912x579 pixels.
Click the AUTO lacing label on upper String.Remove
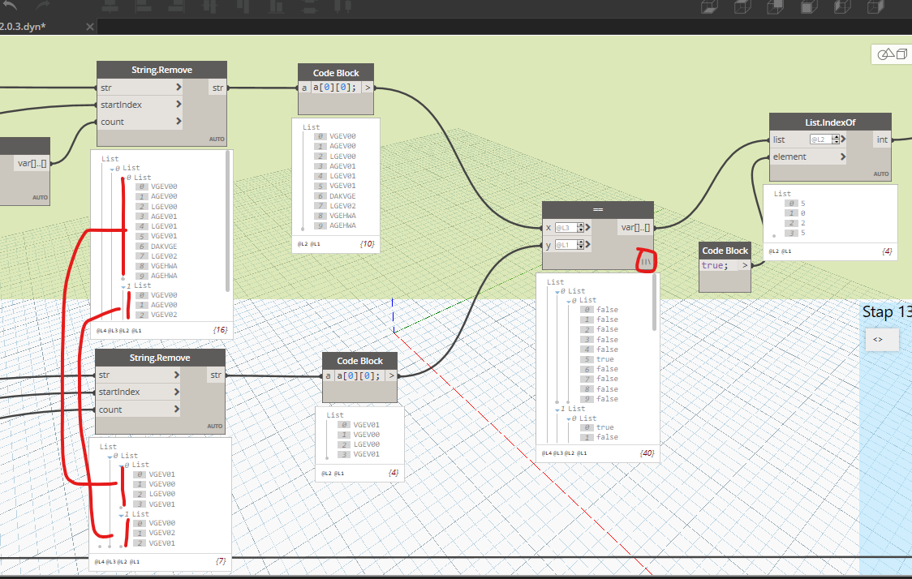217,139
